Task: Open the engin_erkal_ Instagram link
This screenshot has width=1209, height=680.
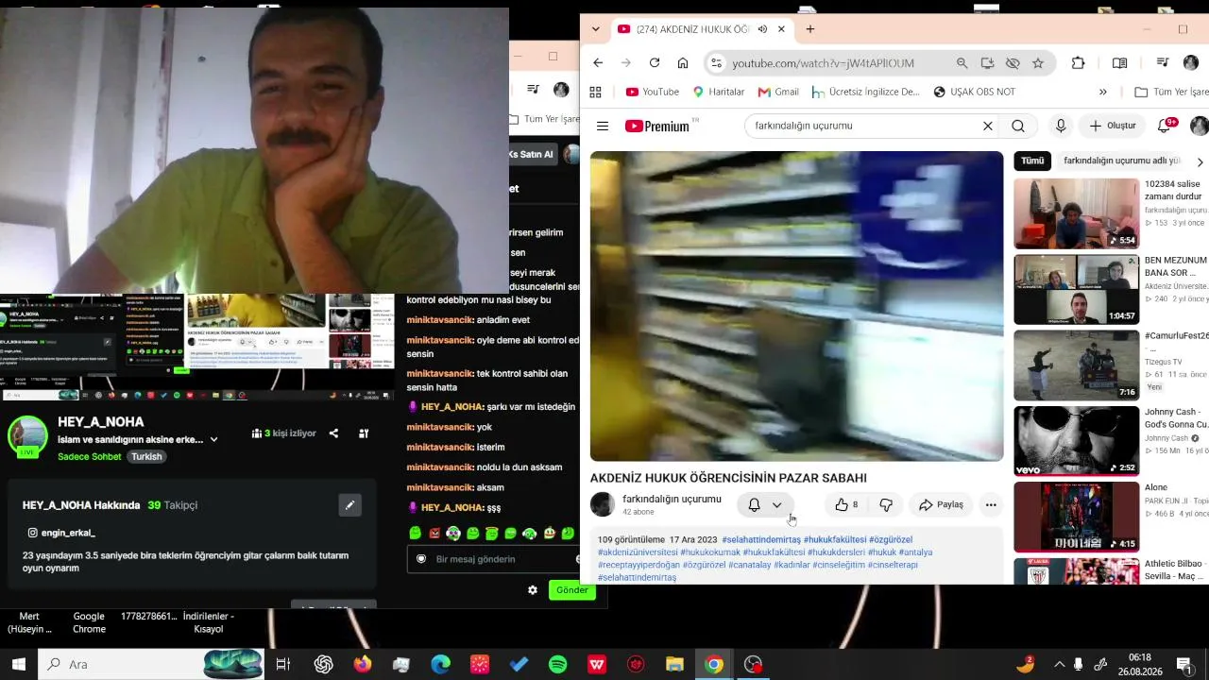Action: pos(61,534)
